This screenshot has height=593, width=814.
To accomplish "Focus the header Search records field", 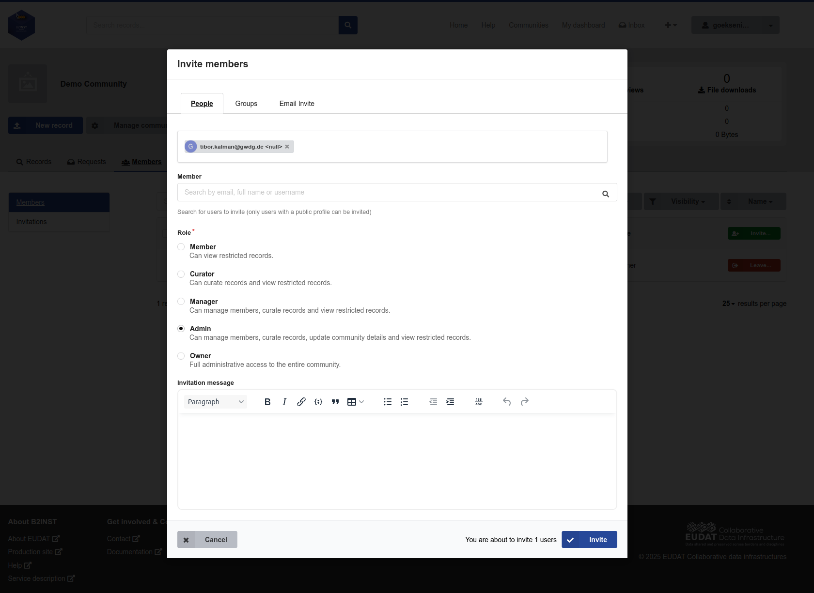I will click(212, 25).
